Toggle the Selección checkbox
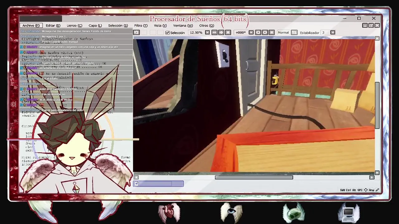Viewport: 399px width, 224px height. (x=167, y=33)
